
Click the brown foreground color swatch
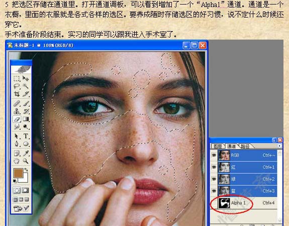pyautogui.click(x=18, y=173)
